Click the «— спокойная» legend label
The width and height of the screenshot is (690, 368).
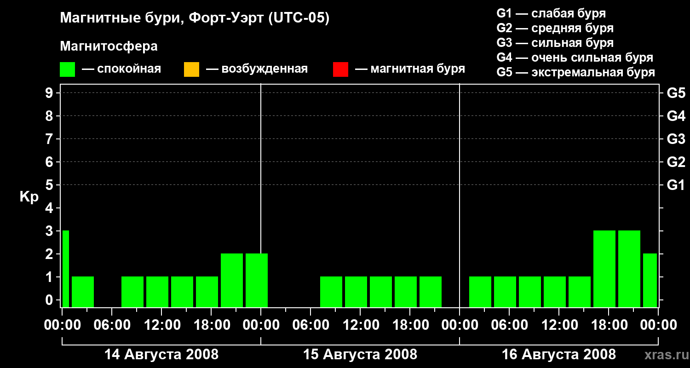121,69
